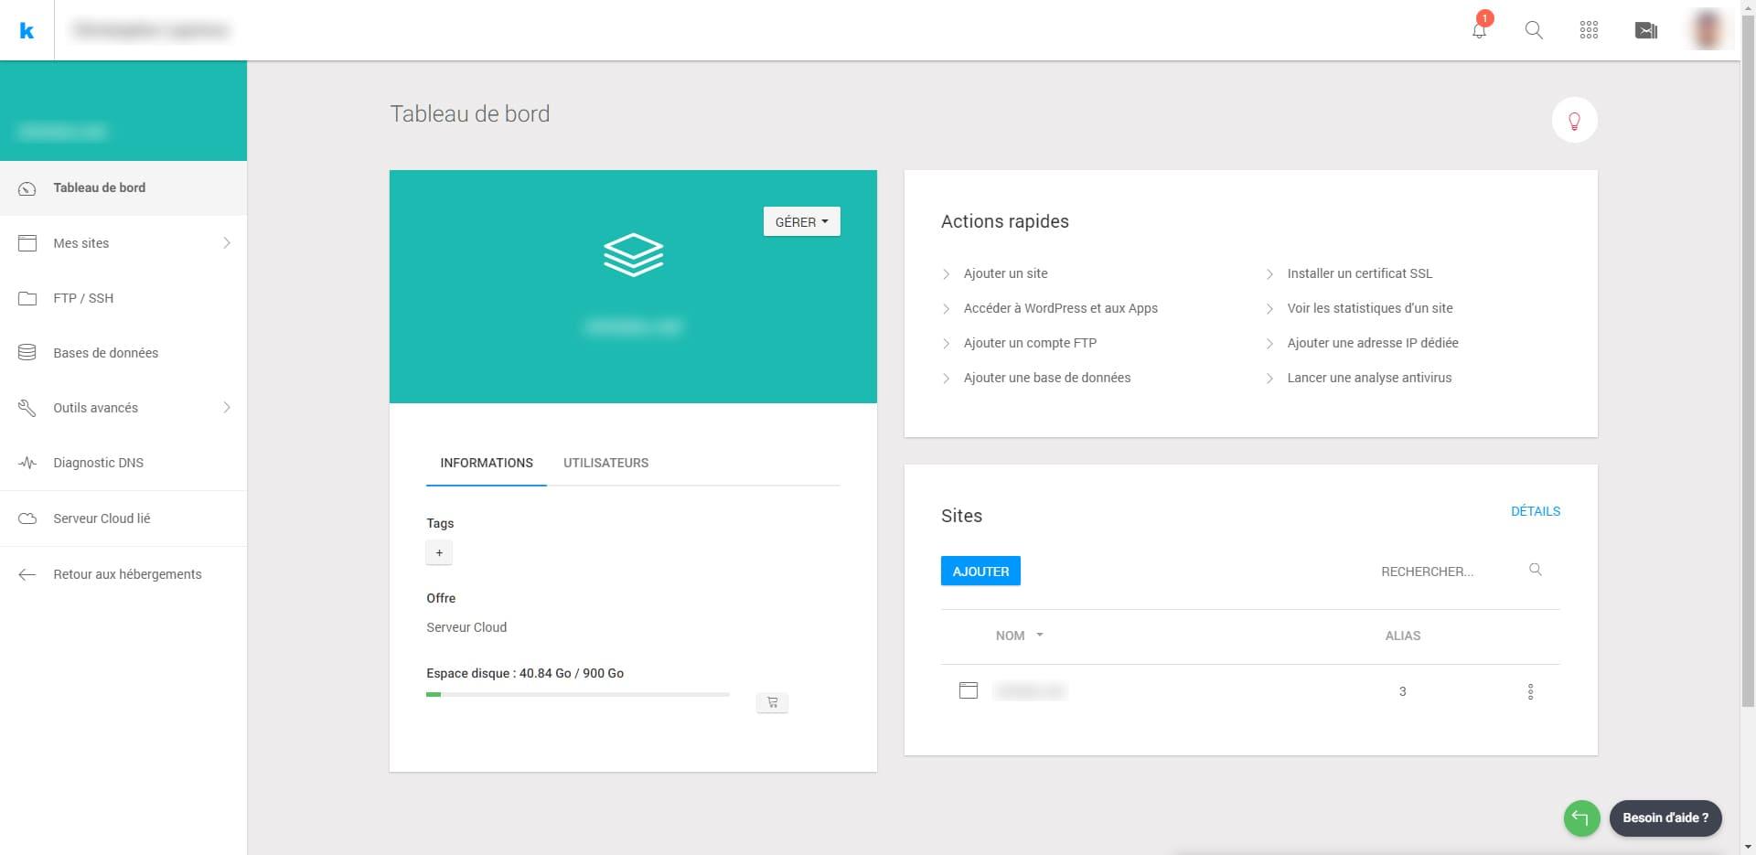The width and height of the screenshot is (1756, 855).
Task: Click the Infomaniak k logo
Action: [x=27, y=31]
